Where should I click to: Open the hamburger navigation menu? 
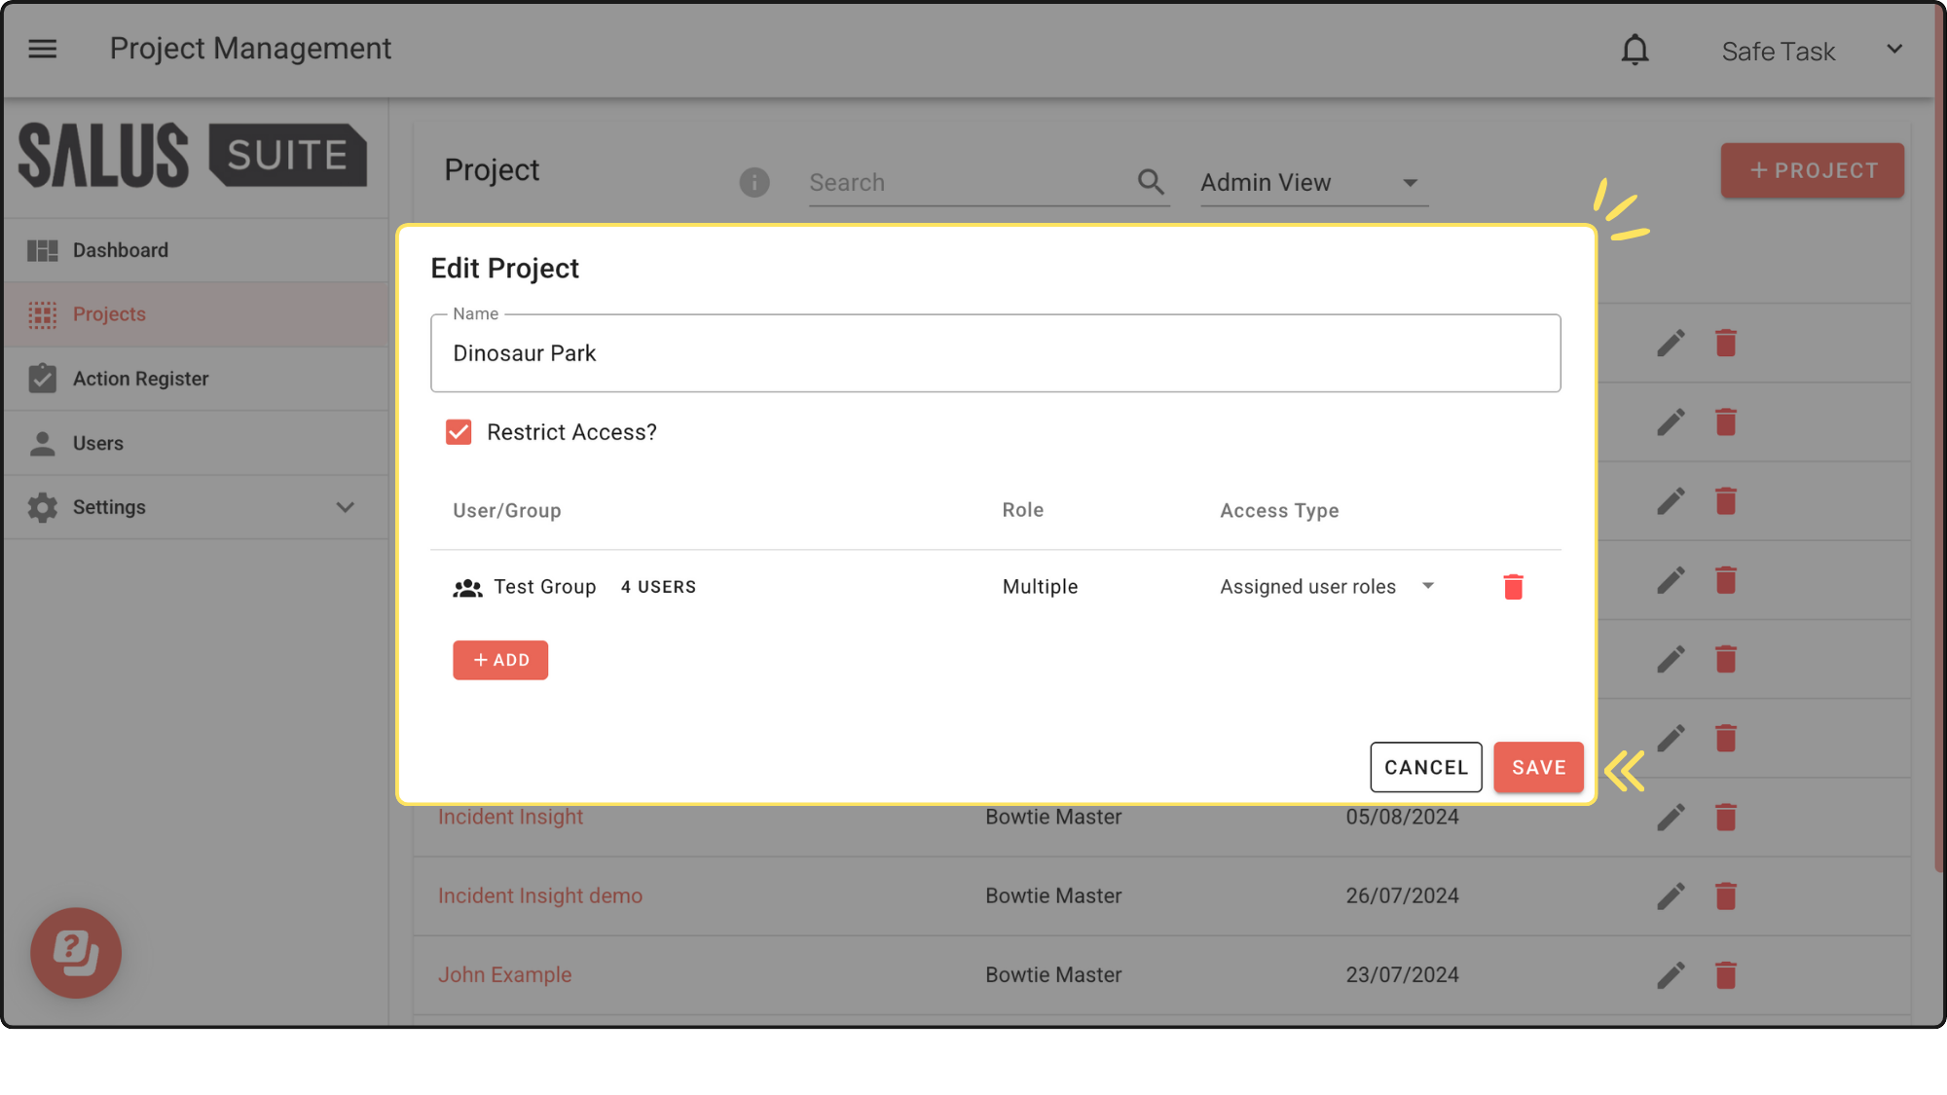point(42,49)
